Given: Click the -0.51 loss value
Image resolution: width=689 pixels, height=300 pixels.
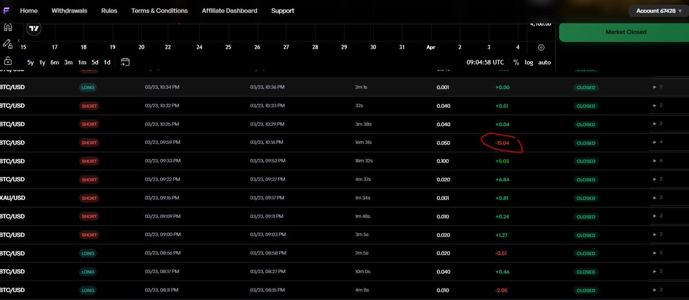Looking at the screenshot, I should click(x=502, y=253).
